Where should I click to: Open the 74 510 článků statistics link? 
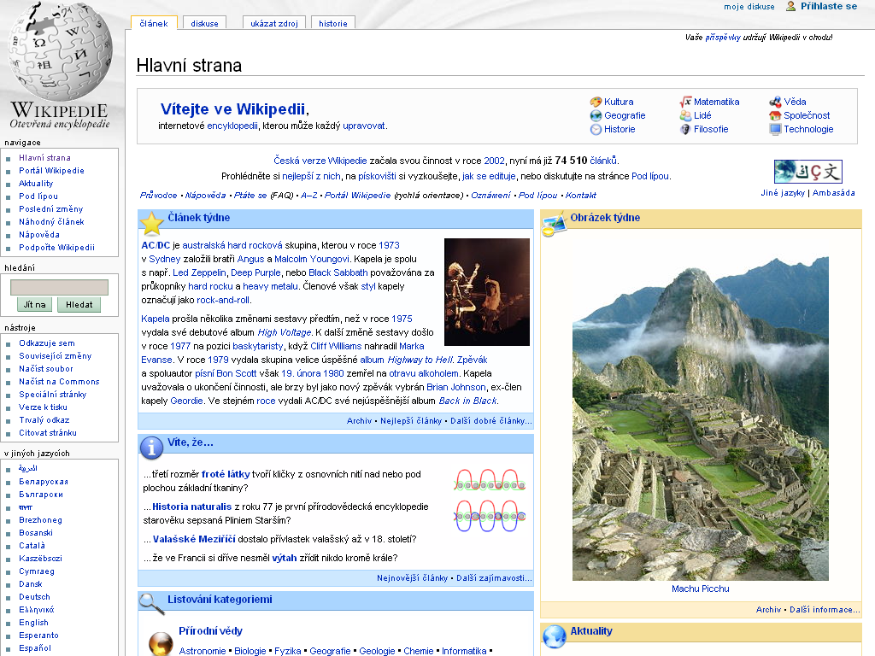coord(603,161)
